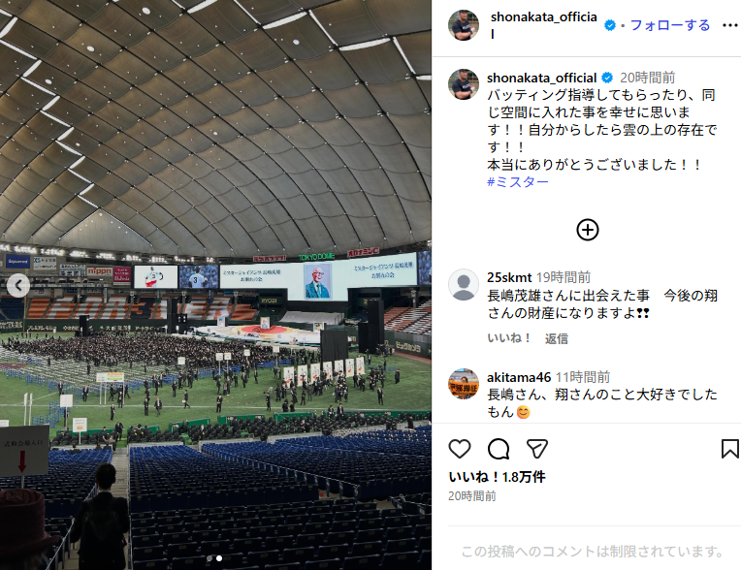Click akitama46's avatar picture
Viewport: 741px width, 570px height.
[x=464, y=384]
